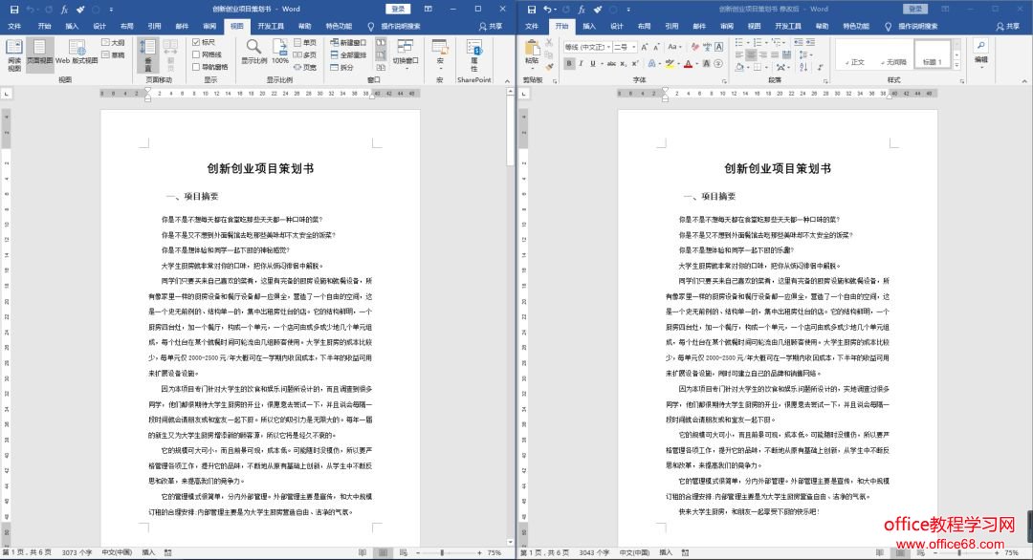Open the font size dropdown
Viewport: 1033px width, 560px height.
click(x=632, y=49)
